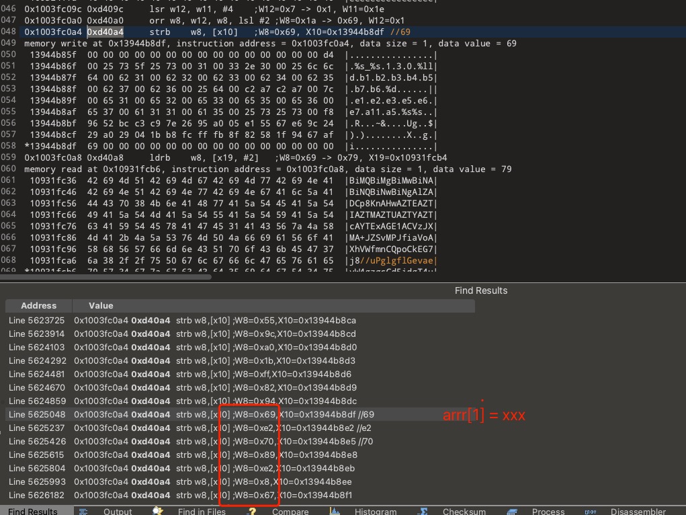The width and height of the screenshot is (686, 515).
Task: Click the //69 comment on line 048
Action: [400, 32]
